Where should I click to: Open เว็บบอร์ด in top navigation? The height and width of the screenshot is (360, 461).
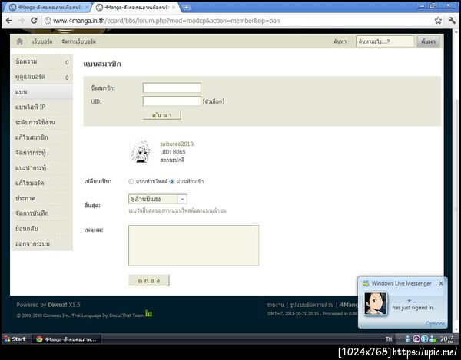tap(42, 41)
